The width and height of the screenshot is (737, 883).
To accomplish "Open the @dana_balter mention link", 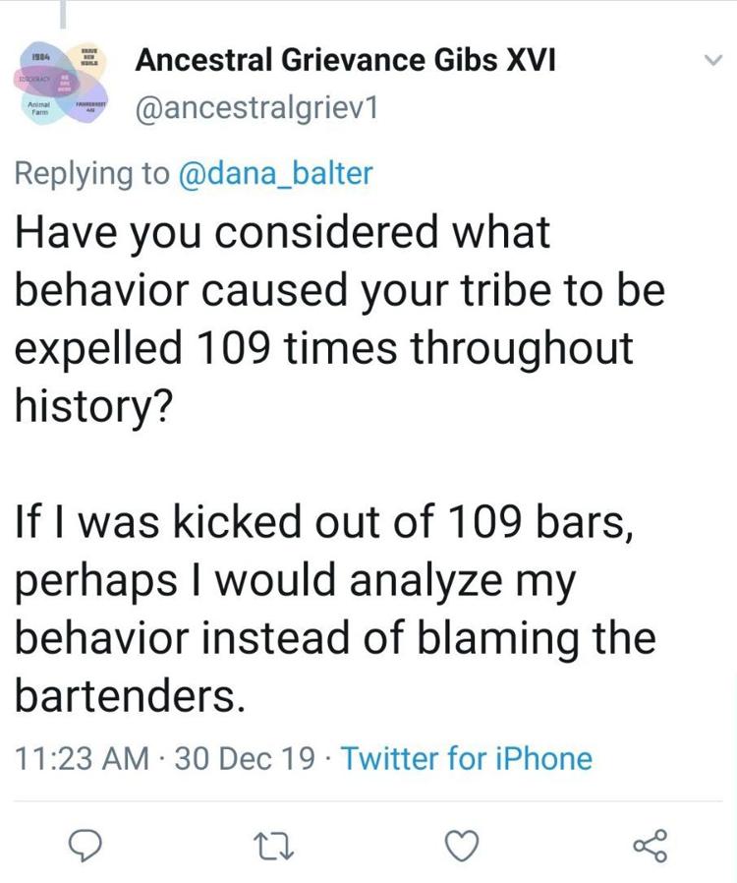I will (276, 173).
